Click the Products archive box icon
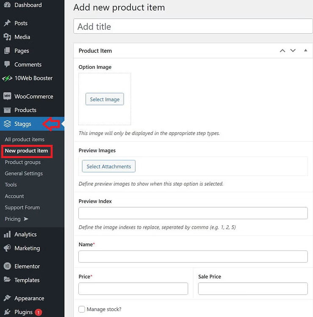Image resolution: width=313 pixels, height=317 pixels. (x=7, y=110)
